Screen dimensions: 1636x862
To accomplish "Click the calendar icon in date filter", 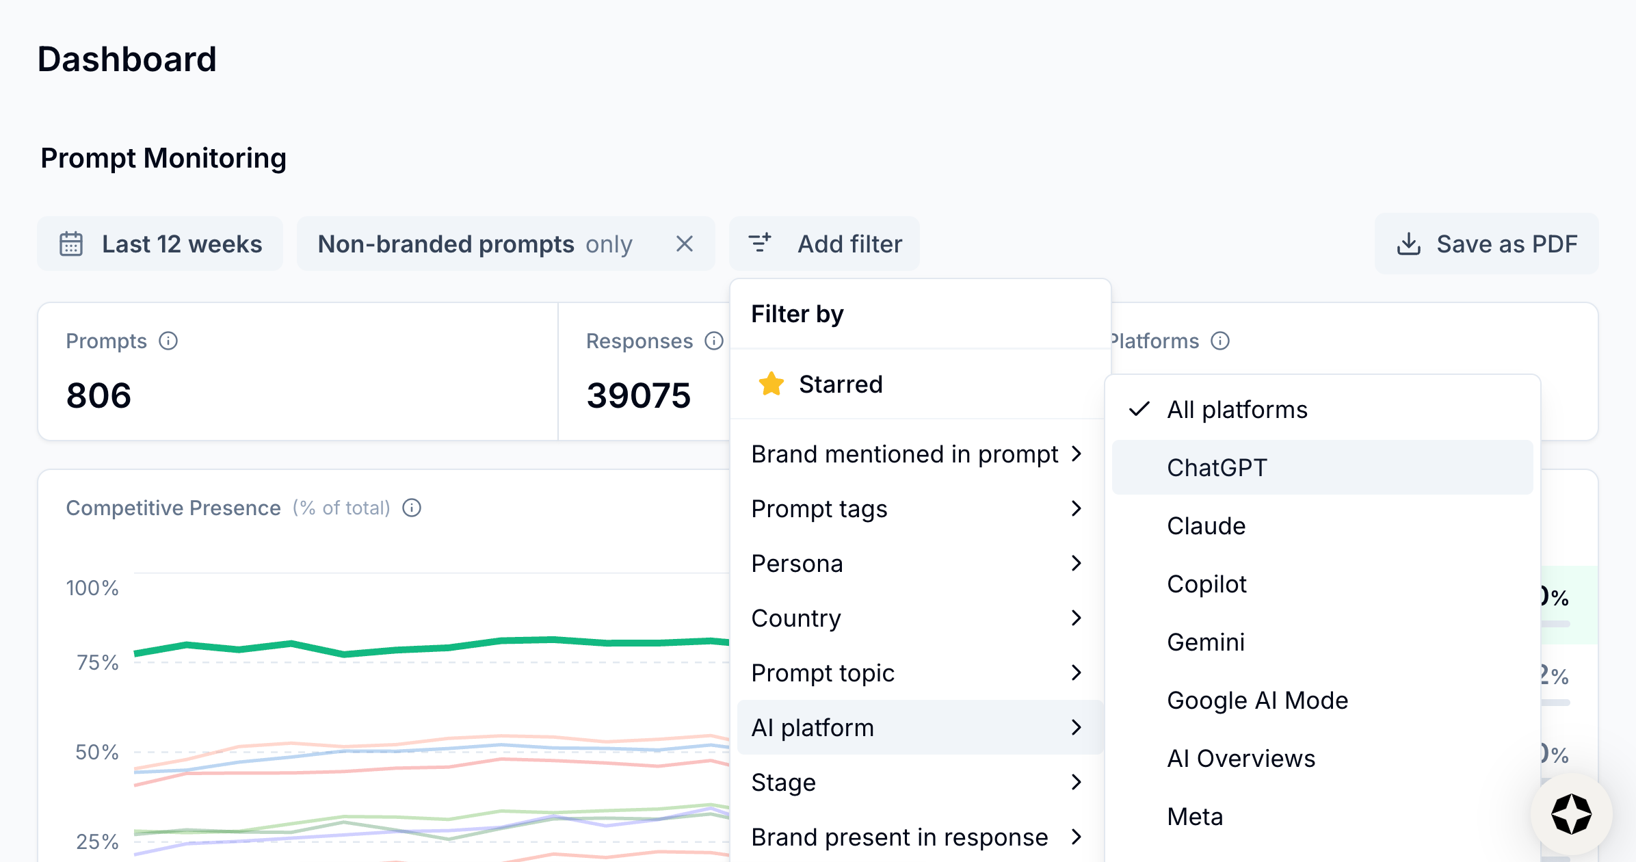I will [71, 244].
